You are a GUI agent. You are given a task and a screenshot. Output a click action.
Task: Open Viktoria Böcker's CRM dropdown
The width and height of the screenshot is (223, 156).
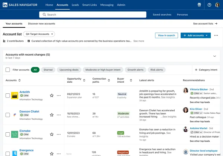click(x=196, y=93)
